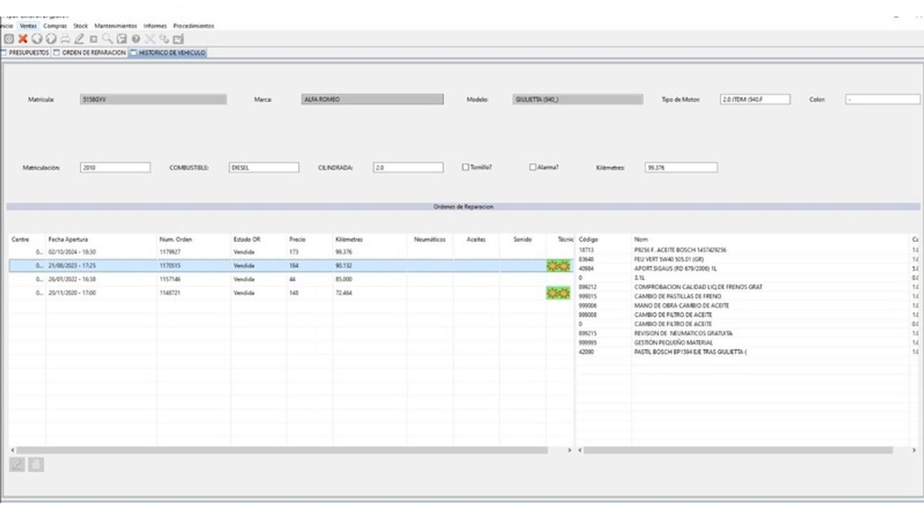Viewport: 924px width, 520px height.
Task: Click the parts list horizontal scrollbar
Action: coord(738,451)
